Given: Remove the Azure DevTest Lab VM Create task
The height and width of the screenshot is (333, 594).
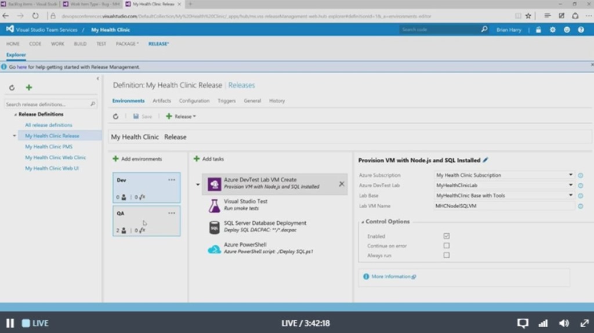Looking at the screenshot, I should coord(341,184).
